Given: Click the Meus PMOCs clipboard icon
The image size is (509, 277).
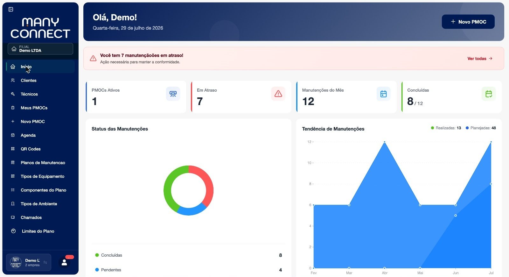Looking at the screenshot, I should [x=13, y=108].
